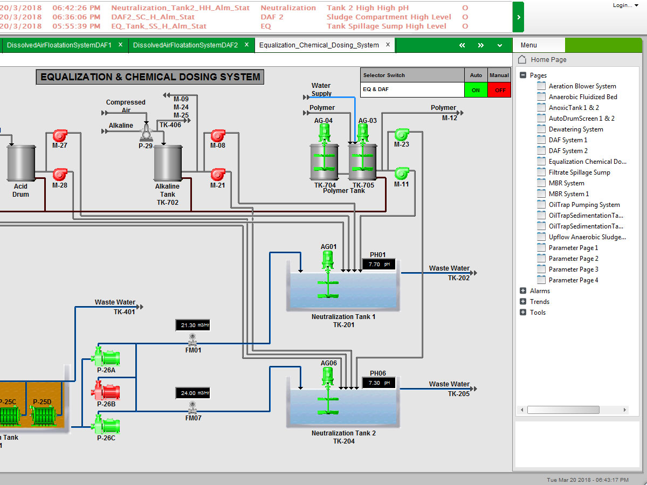Click the Login button

click(x=623, y=5)
